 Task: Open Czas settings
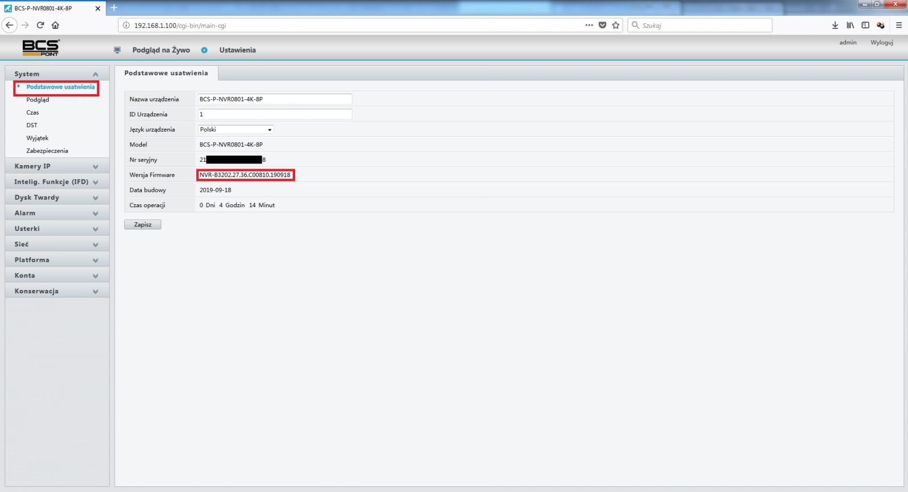32,112
